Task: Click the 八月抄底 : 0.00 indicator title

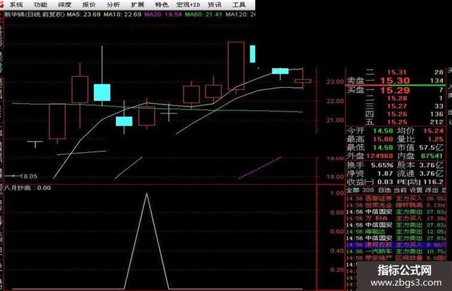Action: [27, 188]
